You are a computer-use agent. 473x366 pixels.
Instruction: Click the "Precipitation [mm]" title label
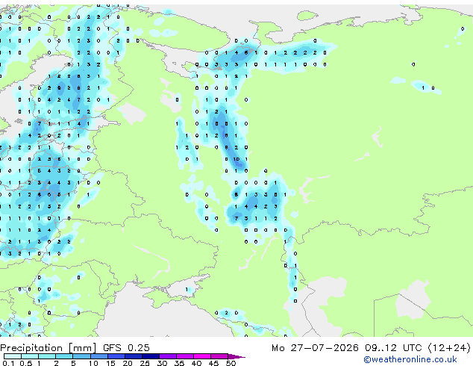[48, 348]
